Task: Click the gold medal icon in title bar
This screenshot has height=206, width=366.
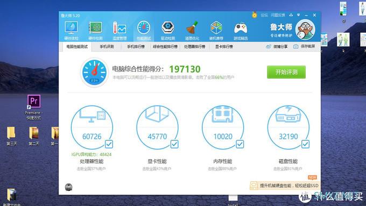Action: pyautogui.click(x=255, y=15)
